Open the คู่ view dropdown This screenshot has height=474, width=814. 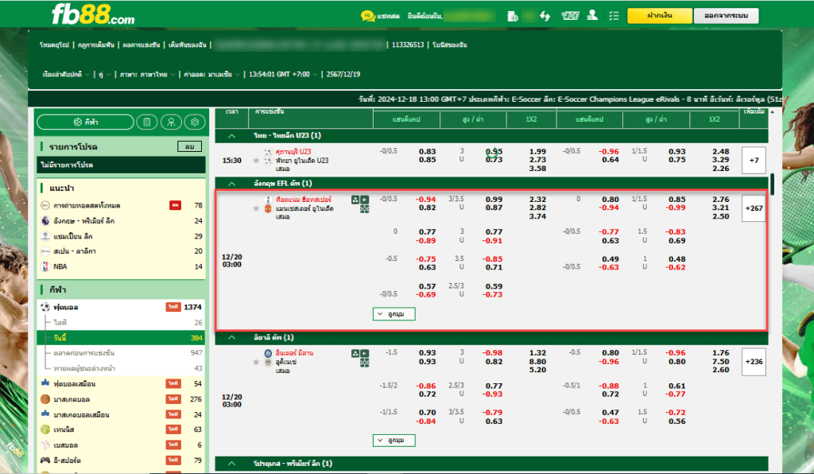click(x=104, y=74)
